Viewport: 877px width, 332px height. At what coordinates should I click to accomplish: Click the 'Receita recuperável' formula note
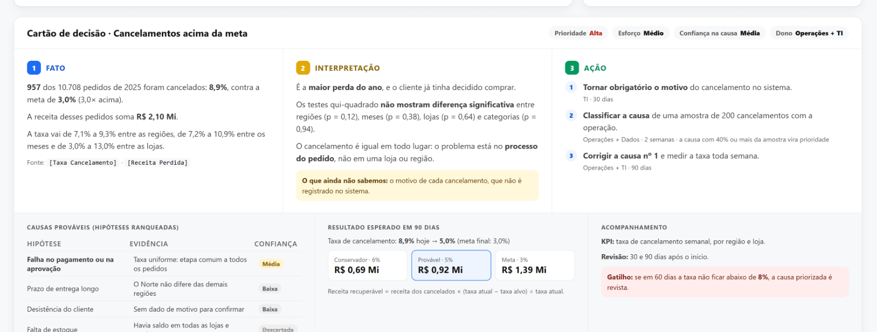point(446,291)
